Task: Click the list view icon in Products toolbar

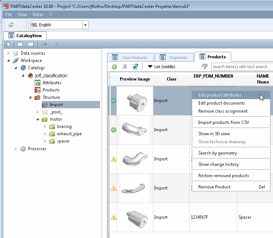Action: tap(124, 67)
